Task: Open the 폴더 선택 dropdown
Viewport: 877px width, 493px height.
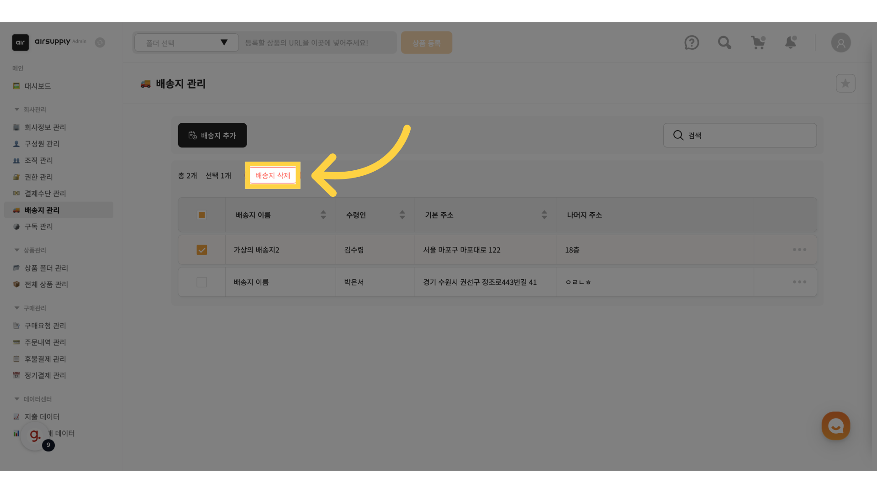Action: click(x=186, y=43)
